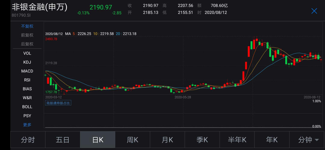Switch to 前复权 adjustment mode

click(x=27, y=35)
